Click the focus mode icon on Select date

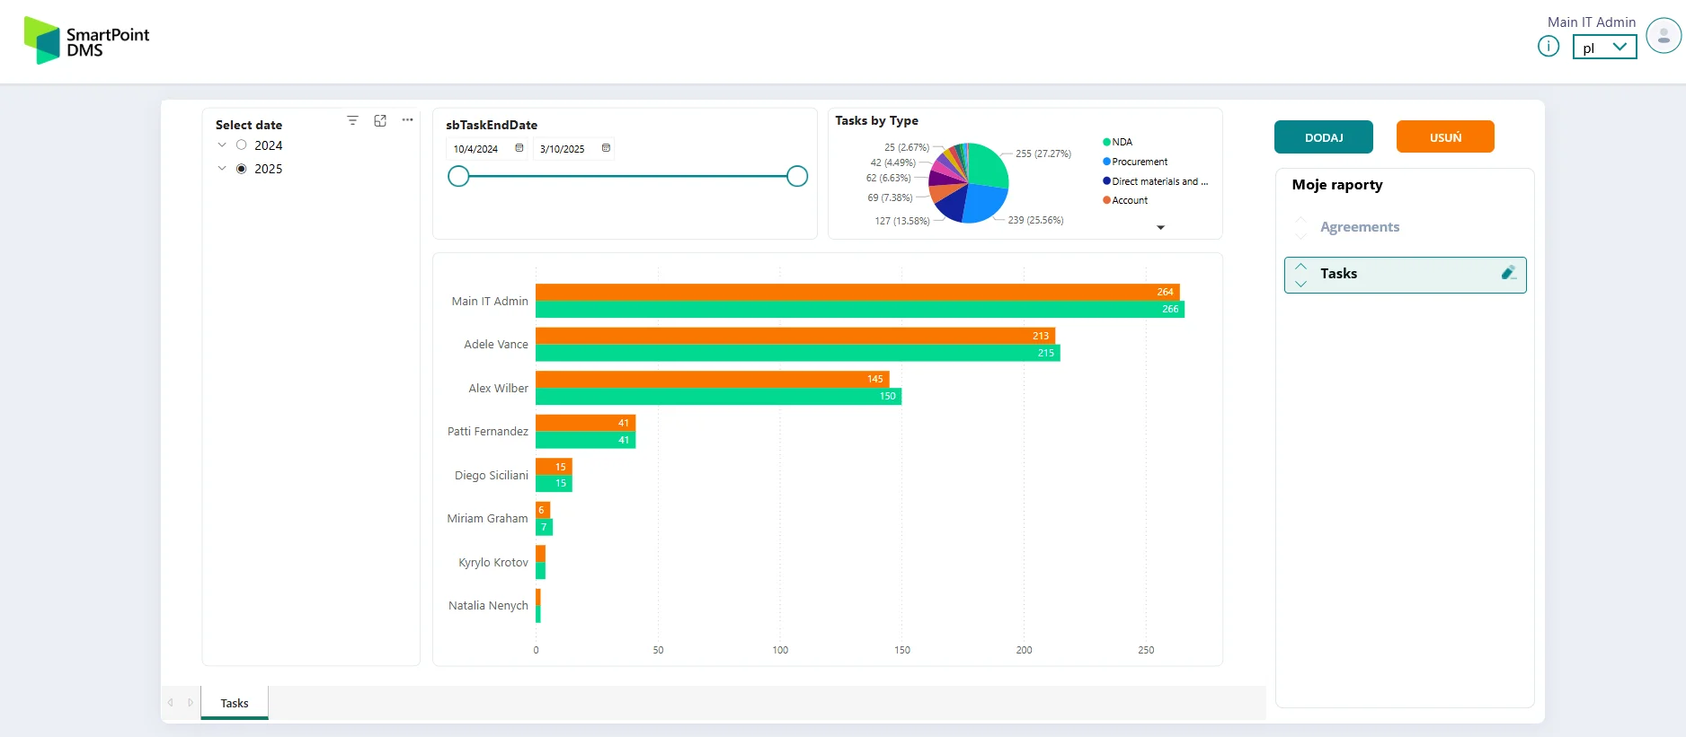click(380, 120)
